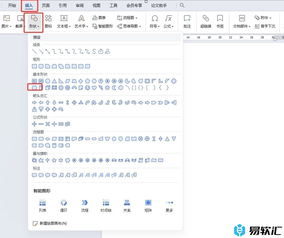Screen dimensions: 284x238
Task: Choose 循环 smart graphic
Action: [64, 206]
